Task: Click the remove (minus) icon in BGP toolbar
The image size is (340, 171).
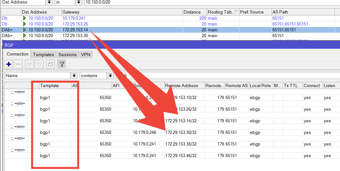Action: coord(18,64)
